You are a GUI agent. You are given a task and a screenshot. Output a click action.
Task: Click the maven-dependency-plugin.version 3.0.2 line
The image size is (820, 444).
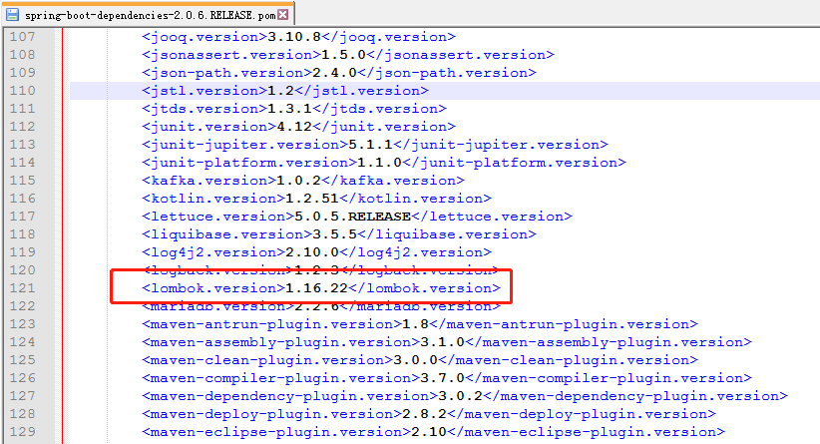tap(465, 396)
